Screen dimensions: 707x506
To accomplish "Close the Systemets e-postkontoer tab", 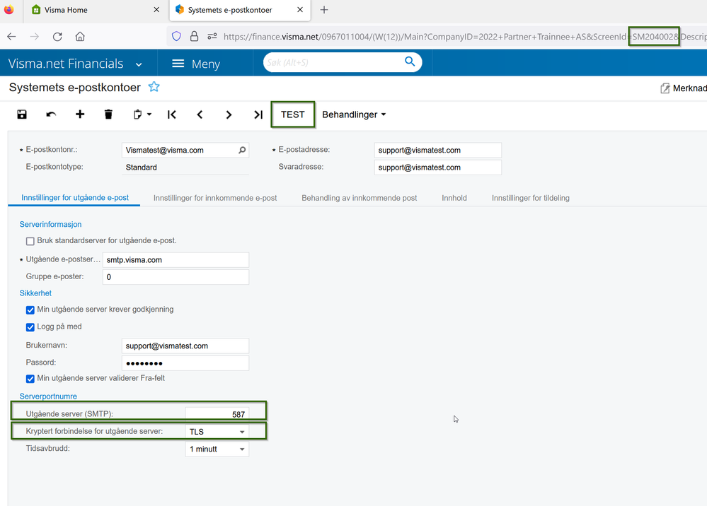I will point(300,9).
